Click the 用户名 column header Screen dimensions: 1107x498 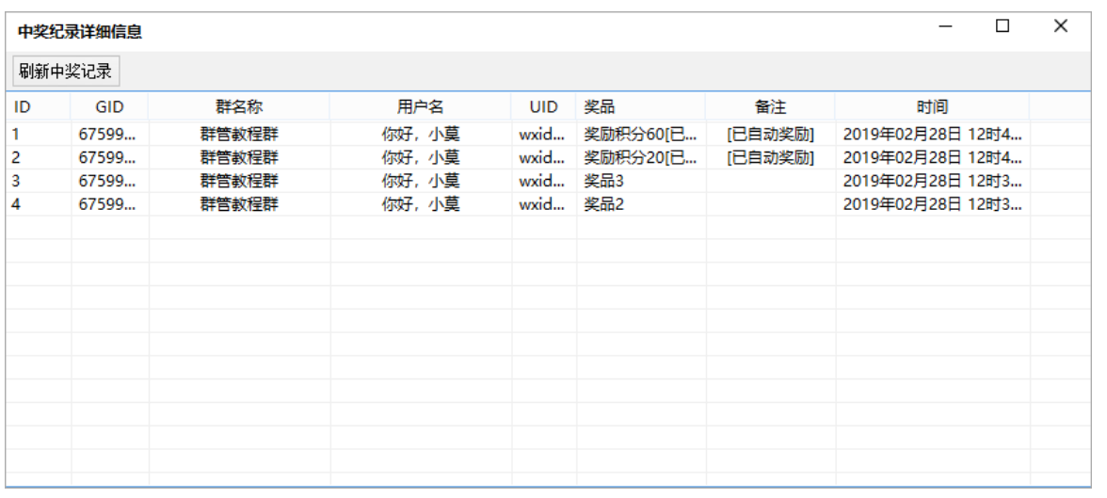tap(421, 107)
